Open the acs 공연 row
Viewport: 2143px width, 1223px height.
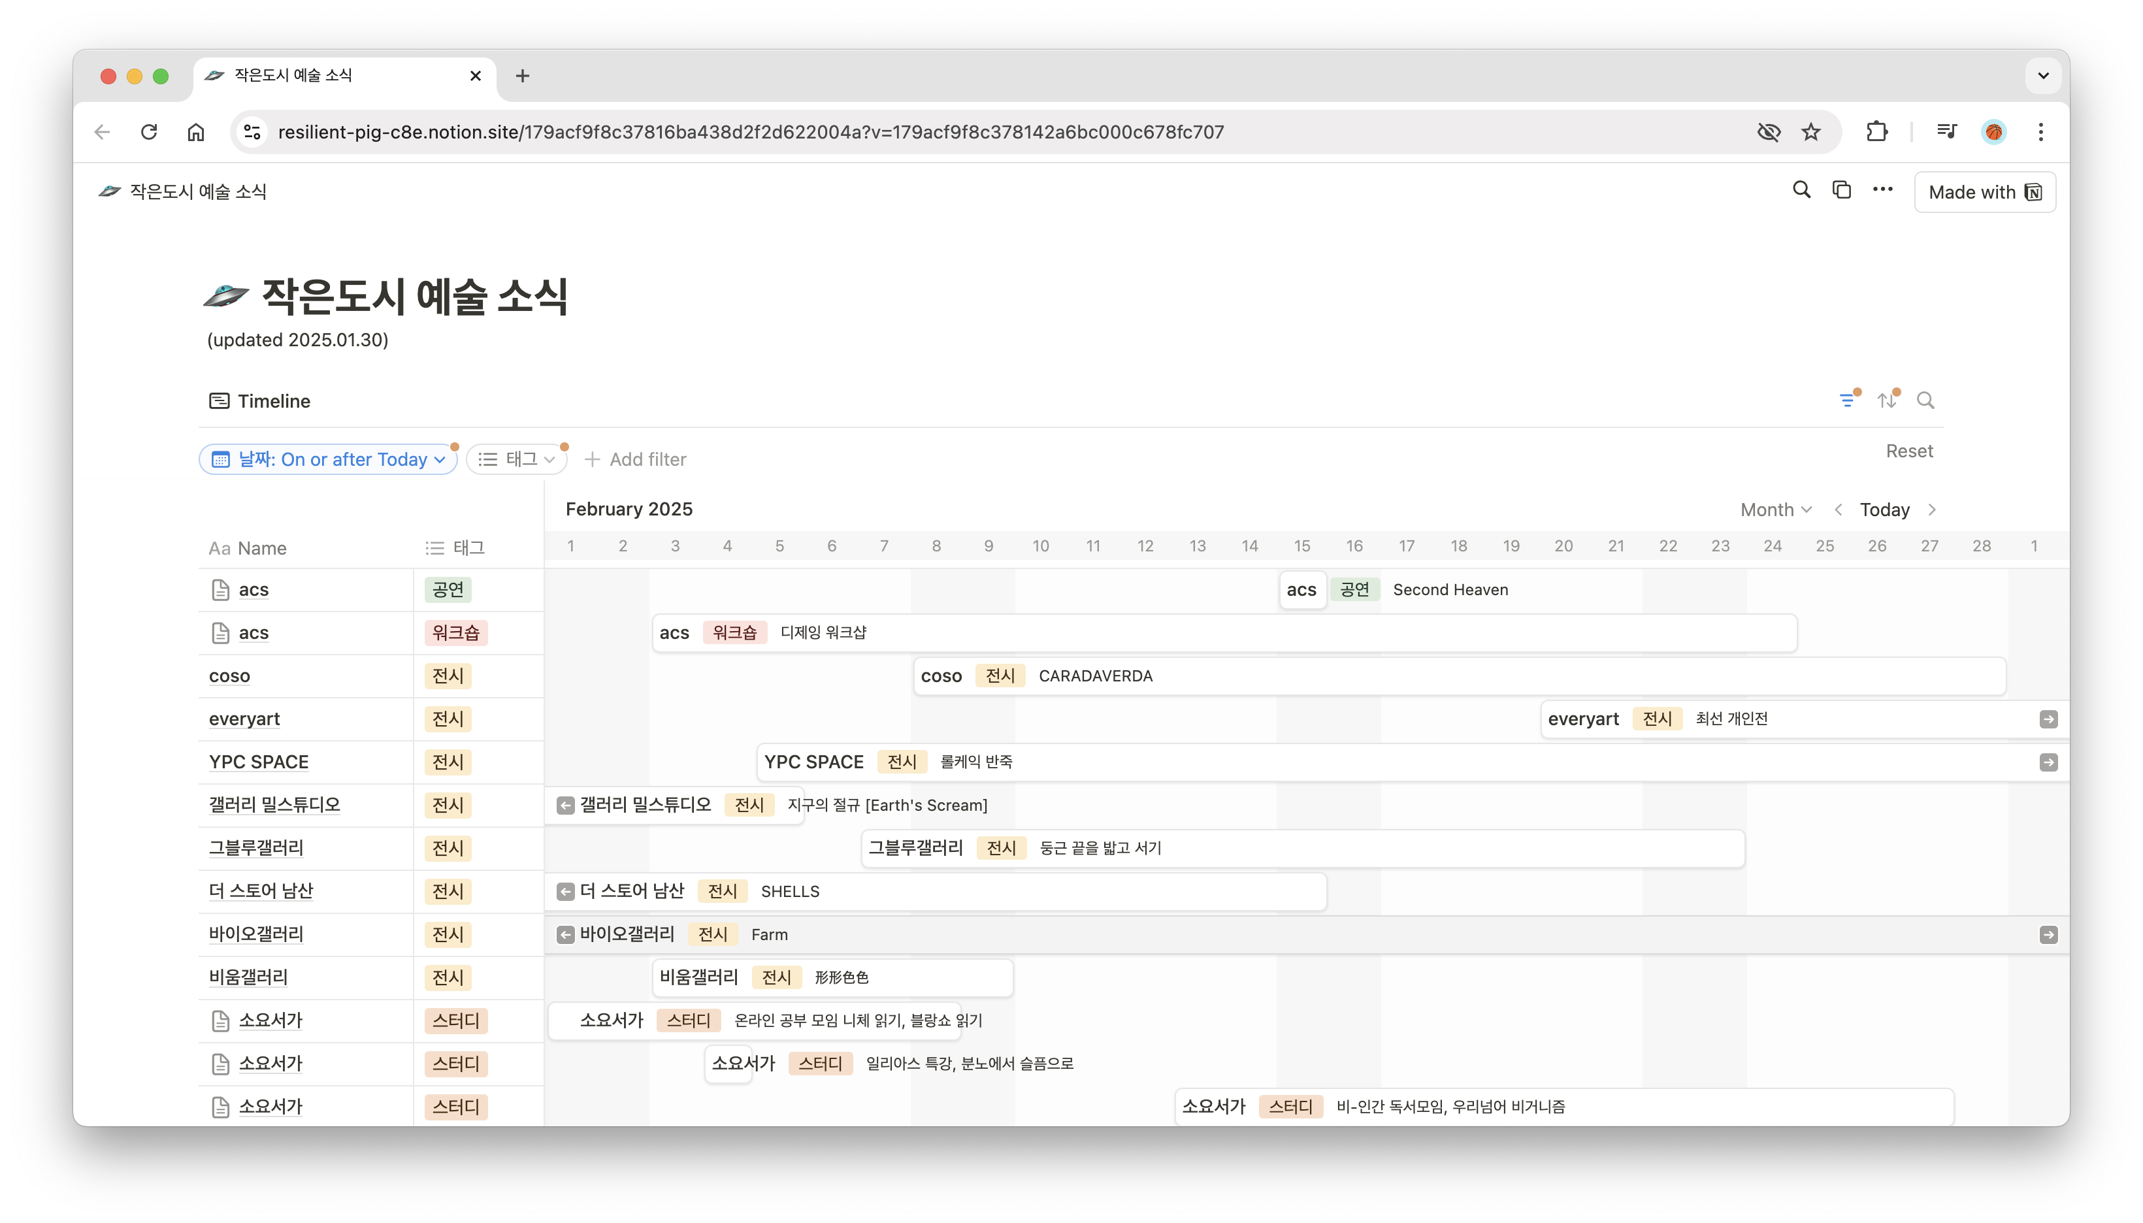click(x=253, y=591)
